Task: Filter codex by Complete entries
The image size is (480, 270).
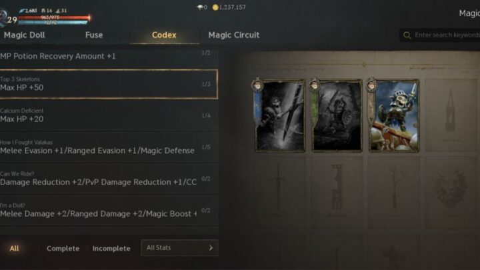Action: pyautogui.click(x=63, y=249)
